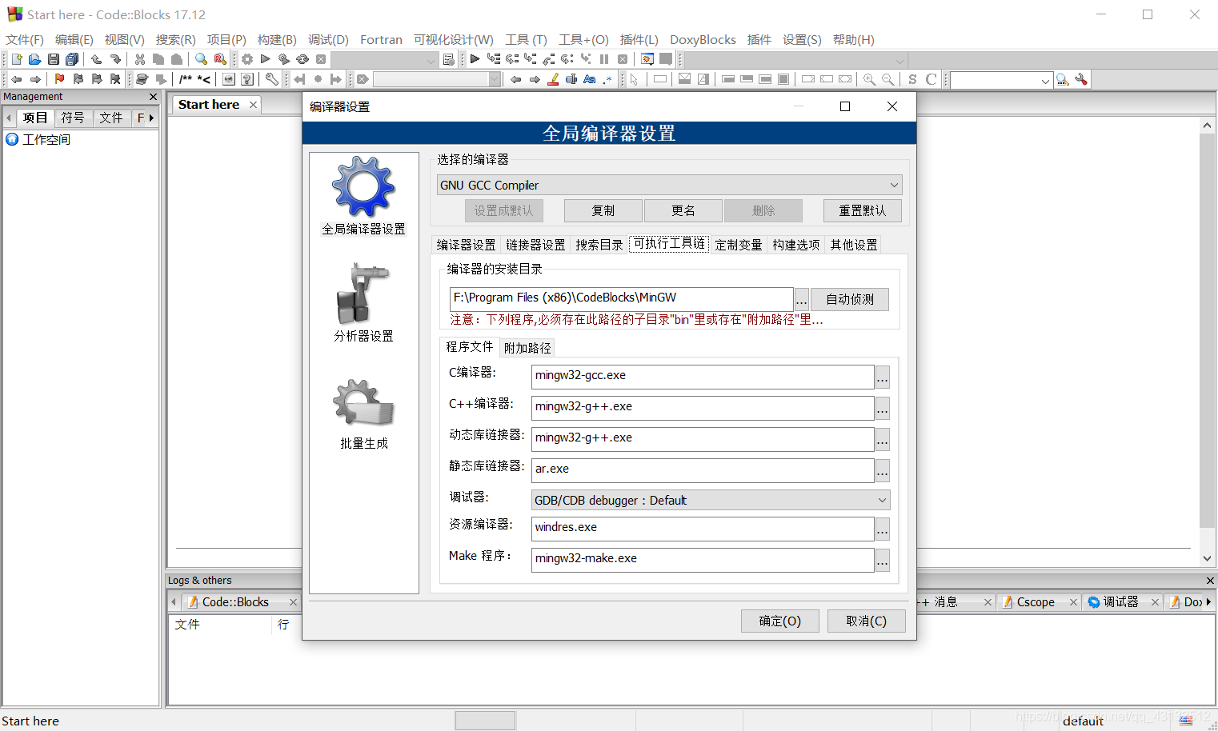Image resolution: width=1218 pixels, height=731 pixels.
Task: Click the resource compiler windres.exe field
Action: (703, 527)
